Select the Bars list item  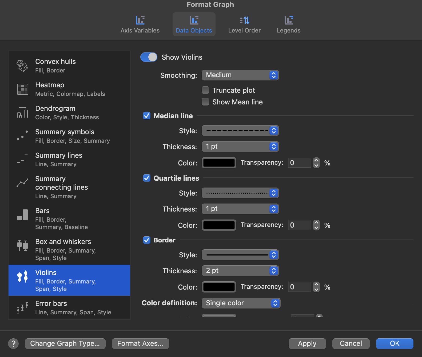(69, 218)
